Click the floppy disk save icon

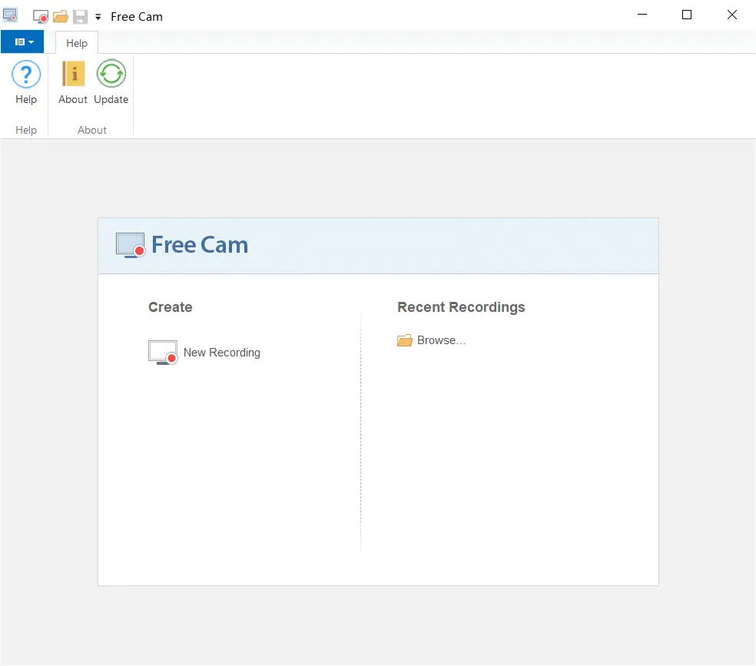point(80,16)
